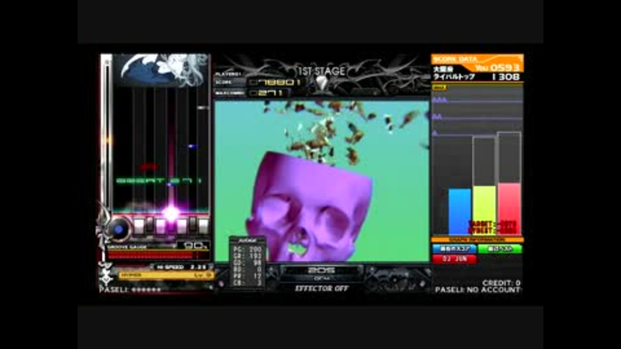Select the yellow HYPER difficulty bar
This screenshot has width=621, height=349.
pyautogui.click(x=166, y=275)
